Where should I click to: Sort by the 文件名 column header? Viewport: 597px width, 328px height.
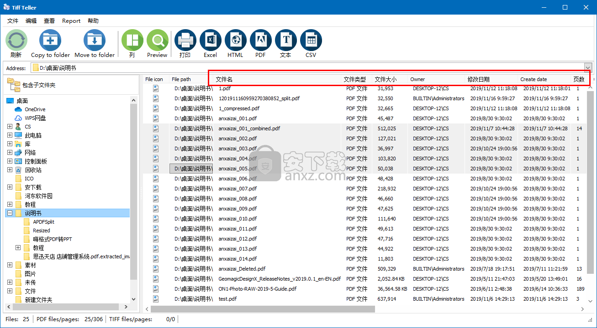click(277, 79)
